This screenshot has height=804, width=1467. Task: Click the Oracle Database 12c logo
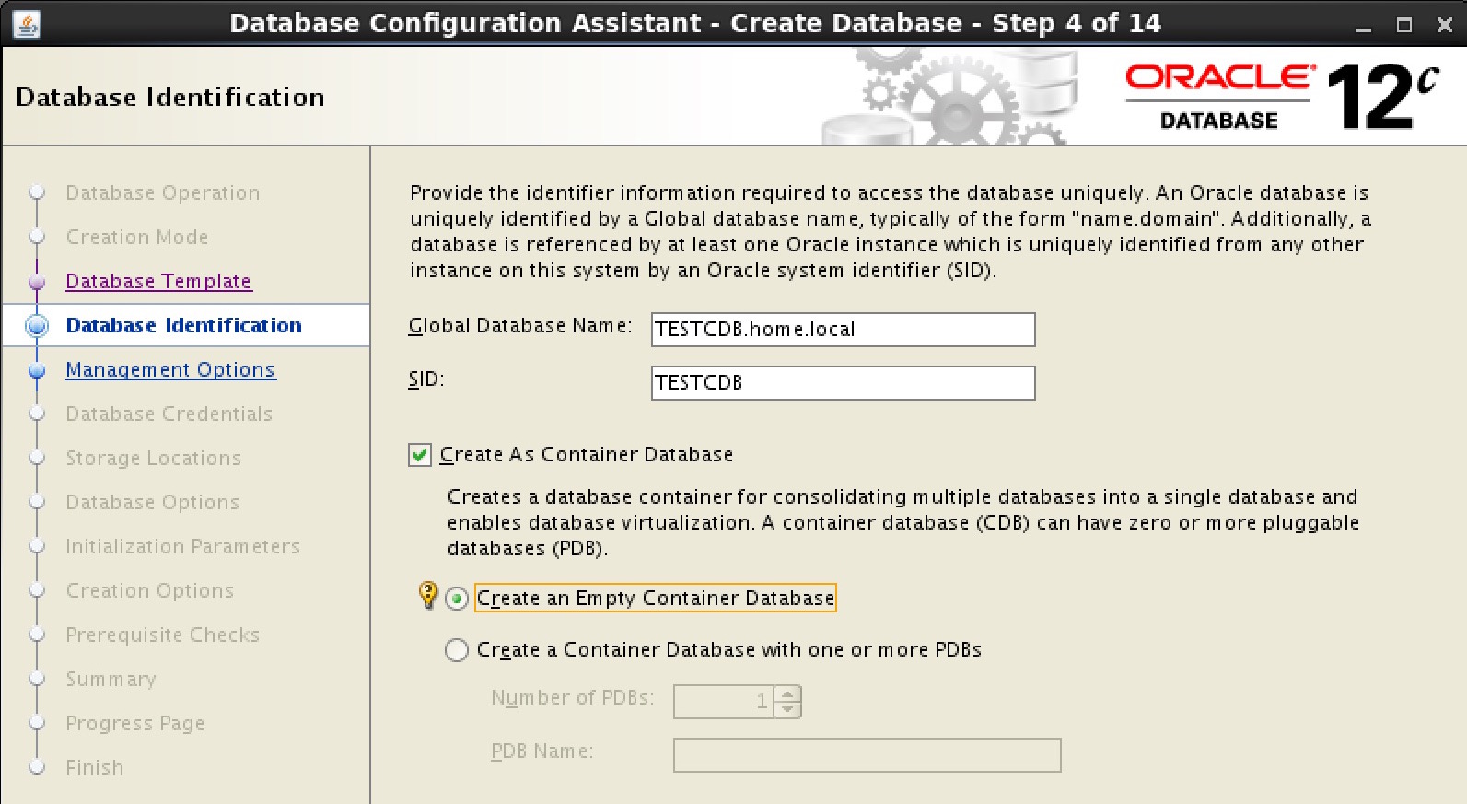pyautogui.click(x=1281, y=97)
